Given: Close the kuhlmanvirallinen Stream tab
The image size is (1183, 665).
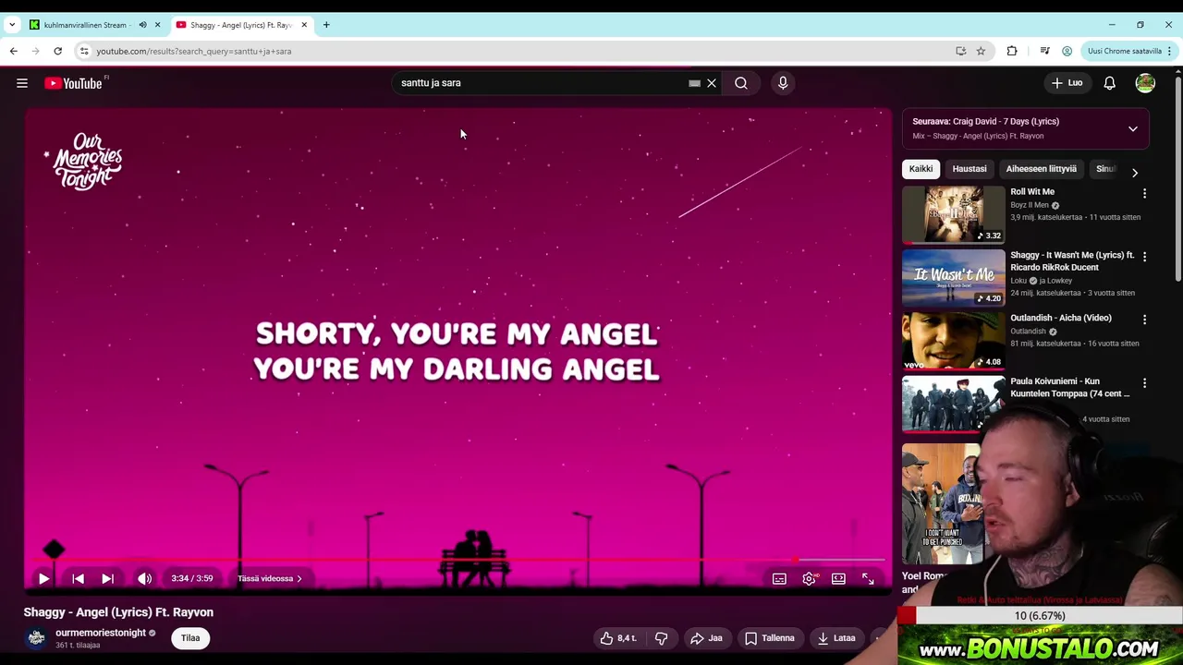Looking at the screenshot, I should pos(157,25).
